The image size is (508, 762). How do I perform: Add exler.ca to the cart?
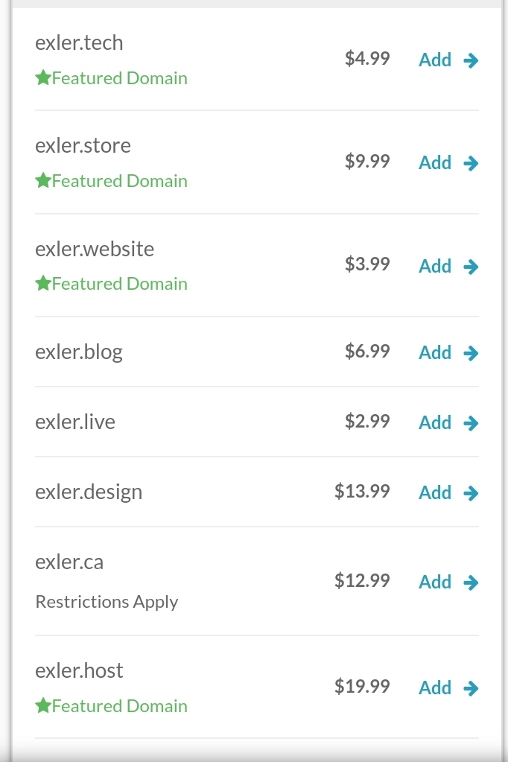point(435,582)
